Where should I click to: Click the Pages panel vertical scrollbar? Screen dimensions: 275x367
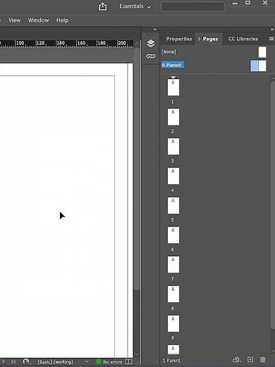[x=273, y=205]
